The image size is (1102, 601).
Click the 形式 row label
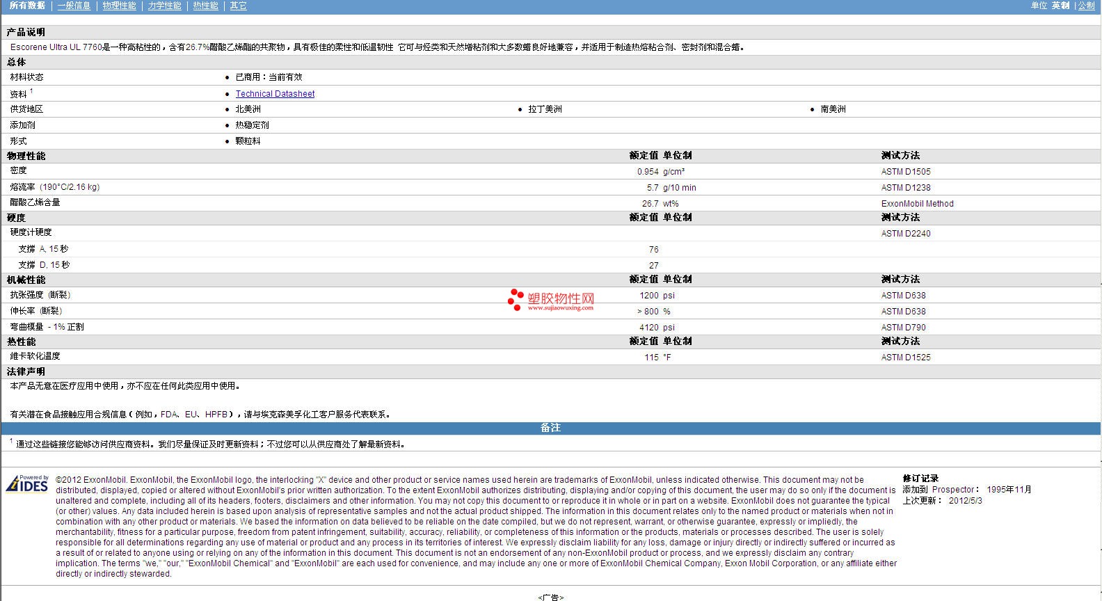coord(18,141)
